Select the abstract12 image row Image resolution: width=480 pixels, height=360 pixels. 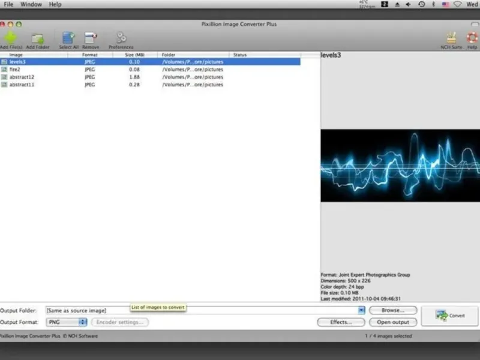coord(22,77)
